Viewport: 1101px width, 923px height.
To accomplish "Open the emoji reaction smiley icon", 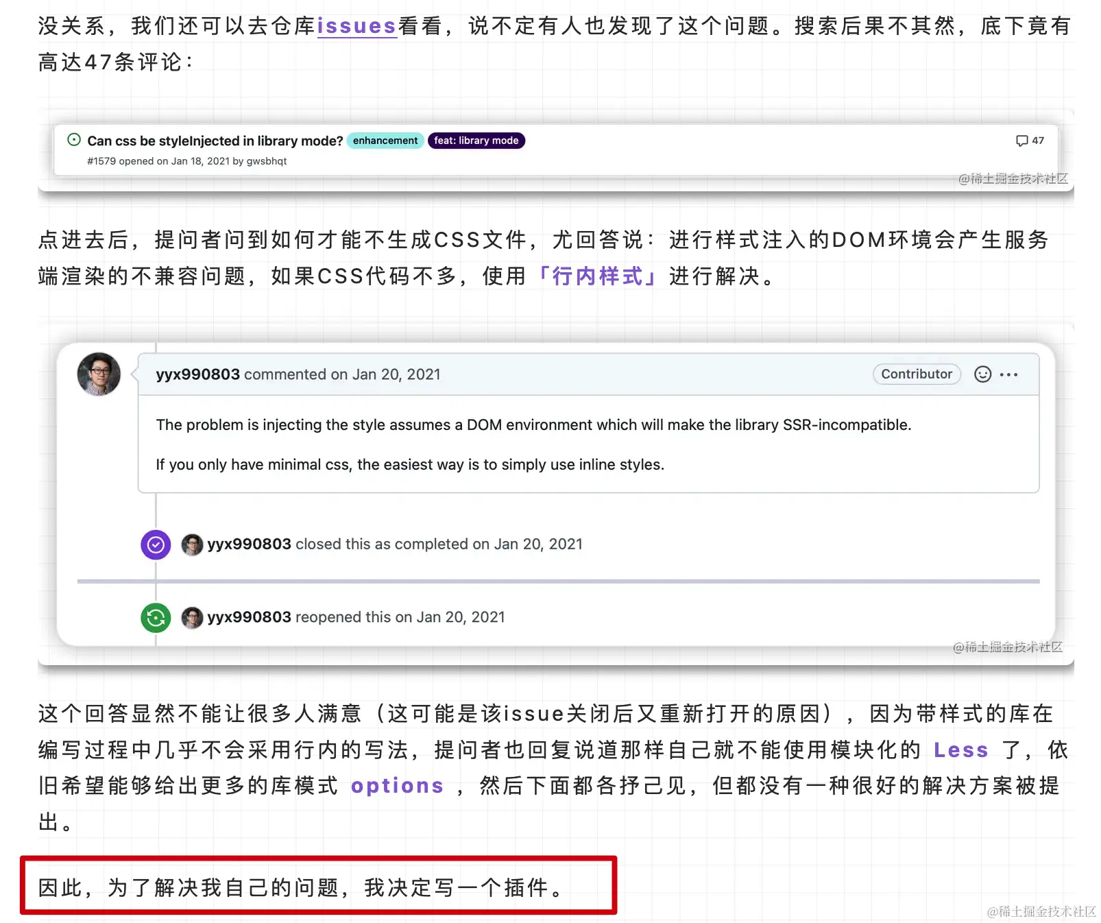I will pos(982,374).
